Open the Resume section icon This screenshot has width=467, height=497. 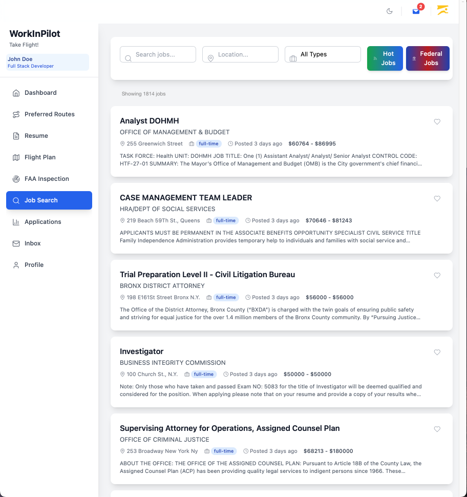[x=16, y=136]
